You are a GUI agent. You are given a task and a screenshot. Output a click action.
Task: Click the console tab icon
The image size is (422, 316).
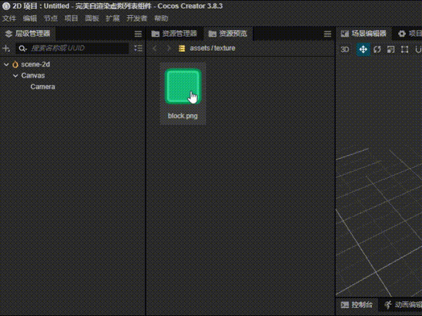345,305
